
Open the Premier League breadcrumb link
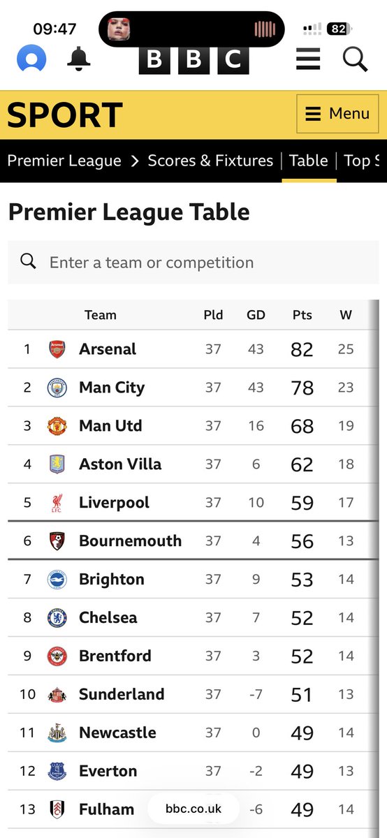(64, 161)
